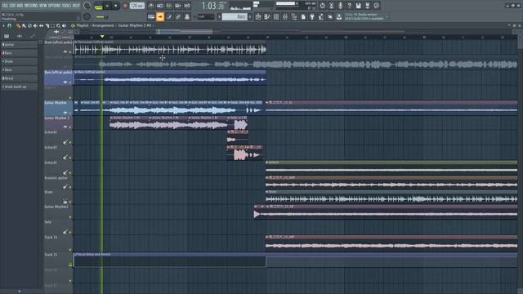Select the playlist slip tool
Image resolution: width=523 pixels, height=294 pixels.
[x=41, y=25]
